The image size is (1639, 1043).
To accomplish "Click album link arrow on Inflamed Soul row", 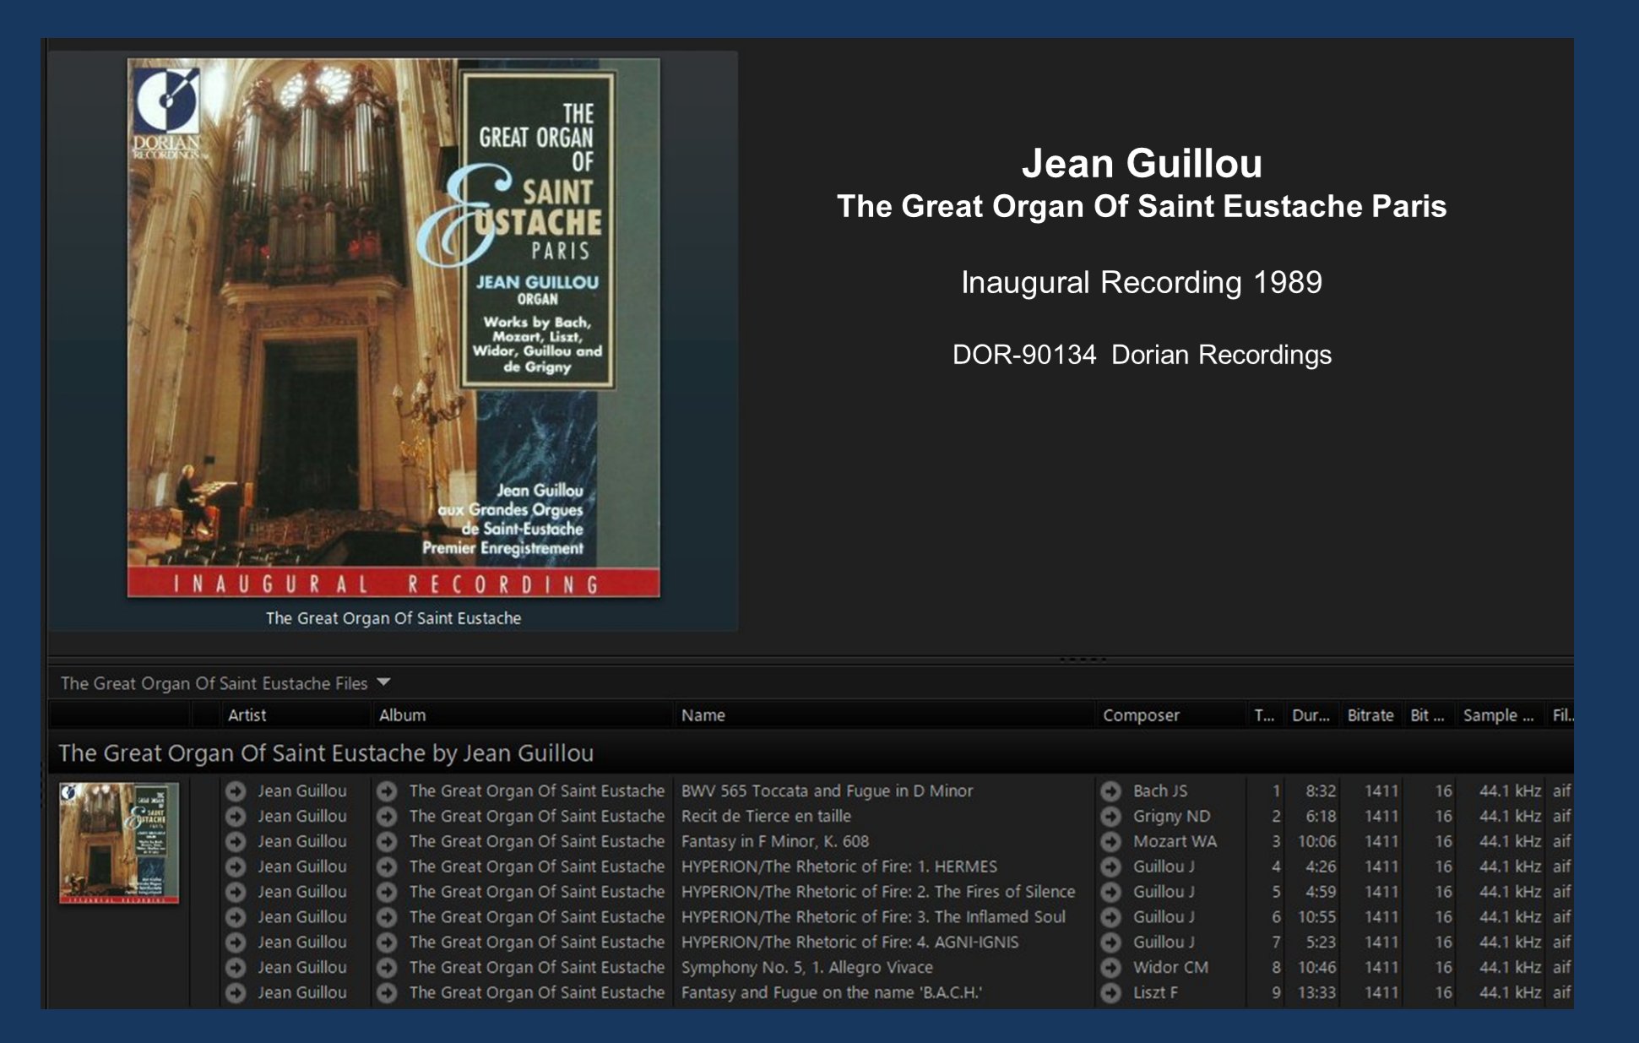I will [x=387, y=917].
